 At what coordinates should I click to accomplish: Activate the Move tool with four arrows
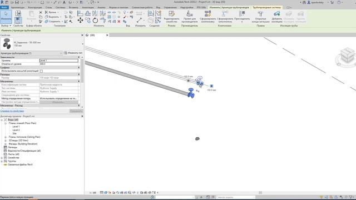(x=80, y=21)
